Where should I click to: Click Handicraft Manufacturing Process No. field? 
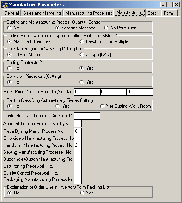coord(78,145)
